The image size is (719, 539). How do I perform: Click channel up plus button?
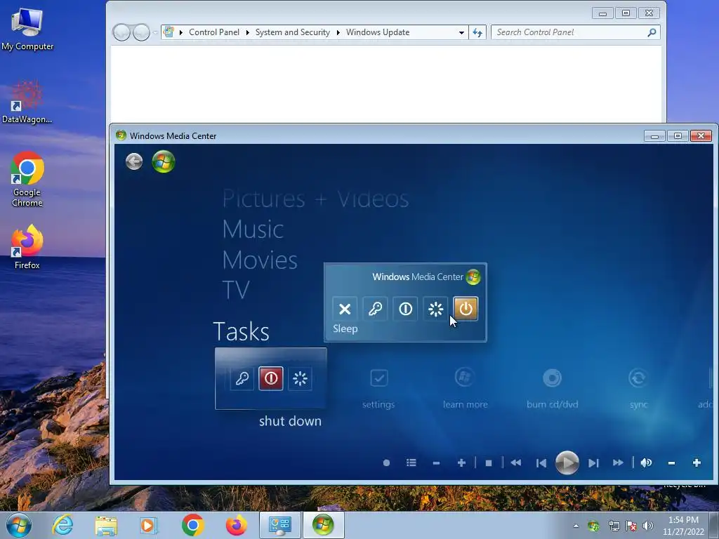click(x=462, y=463)
